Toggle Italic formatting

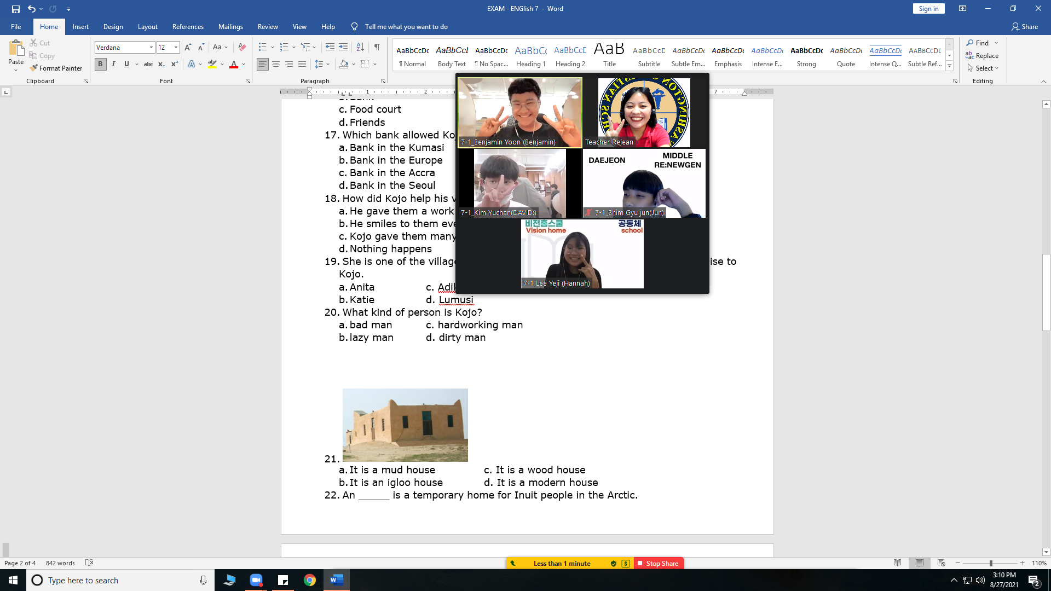(x=113, y=64)
